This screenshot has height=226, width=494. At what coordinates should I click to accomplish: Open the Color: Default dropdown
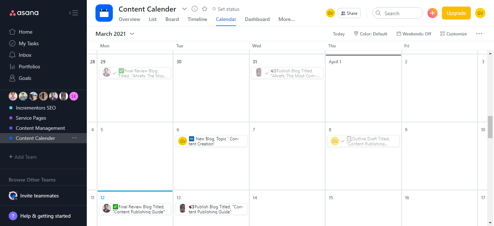coord(370,34)
